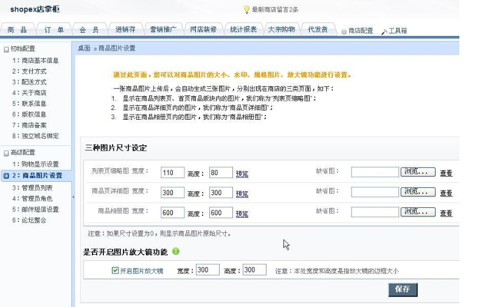
Task: Click 浏览 button for 列表页缩略图 default image
Action: [418, 172]
